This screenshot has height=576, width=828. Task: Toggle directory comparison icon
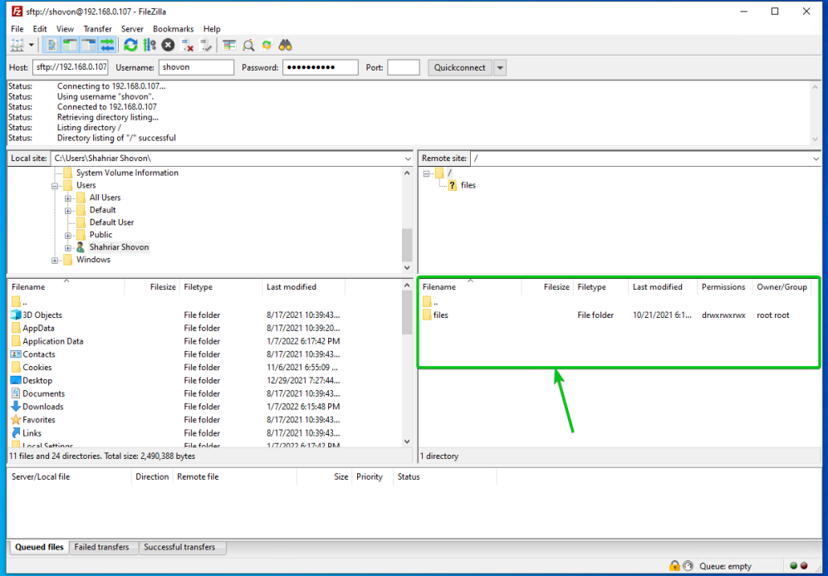[248, 46]
